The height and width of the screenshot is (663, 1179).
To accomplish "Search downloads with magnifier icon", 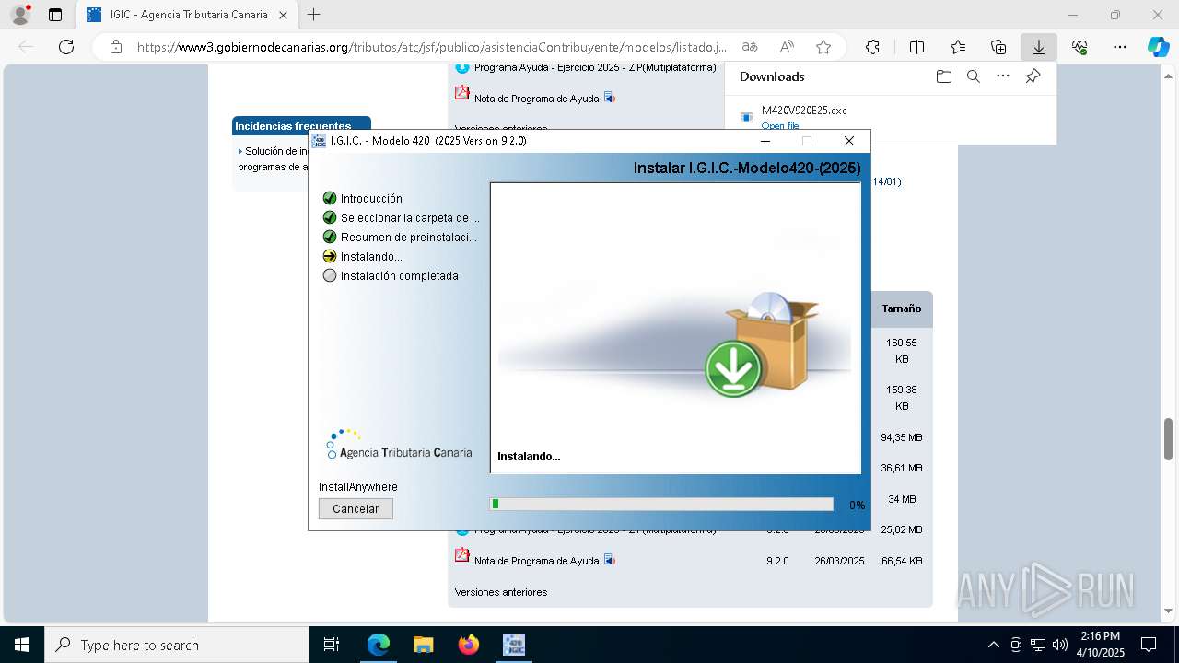I will pyautogui.click(x=973, y=76).
